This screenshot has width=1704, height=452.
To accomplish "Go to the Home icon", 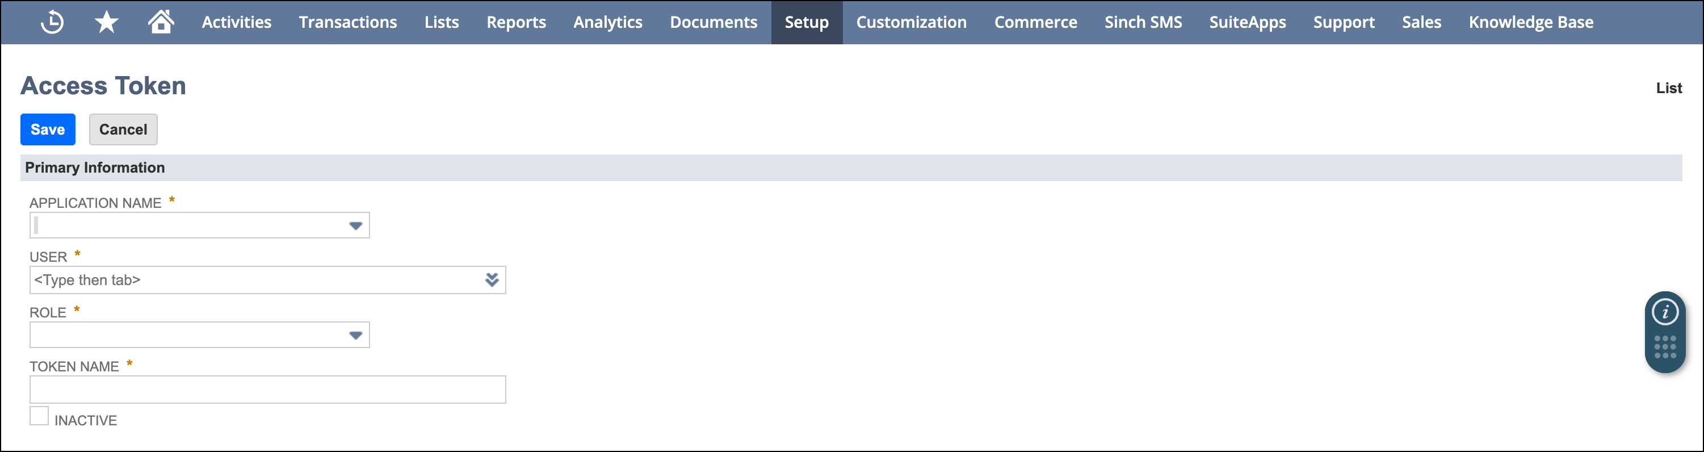I will [x=161, y=21].
